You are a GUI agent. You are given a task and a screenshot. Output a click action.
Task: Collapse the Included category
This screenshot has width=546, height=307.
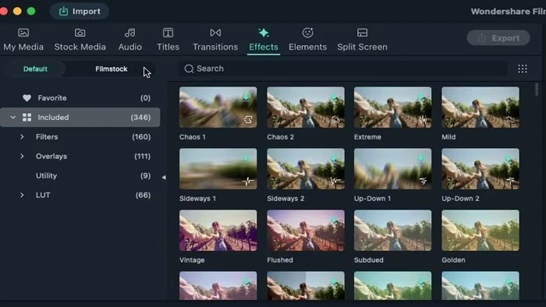click(x=13, y=117)
